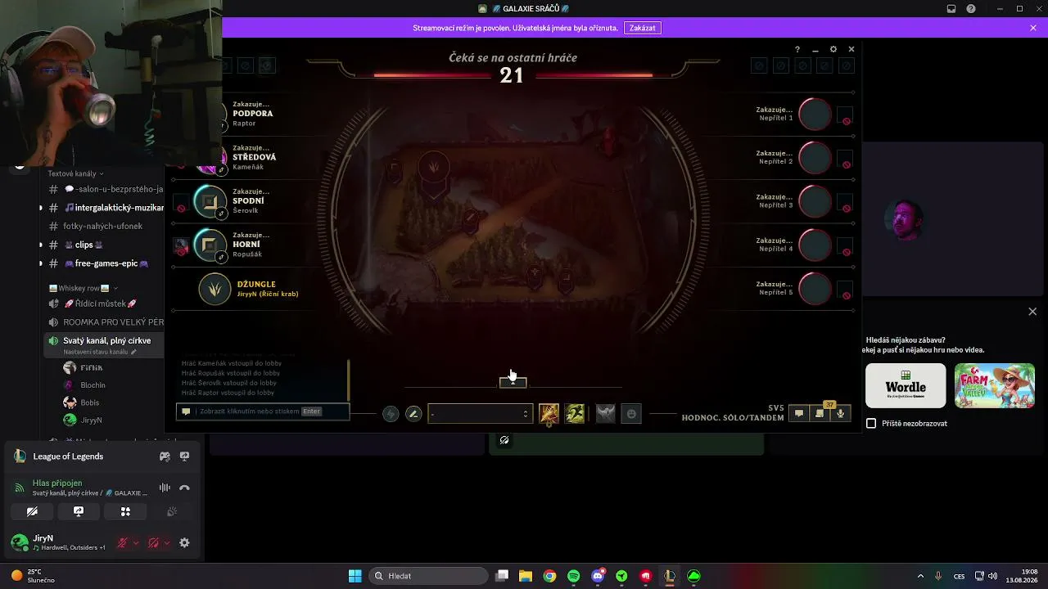Click the champion select chat input field
This screenshot has width=1048, height=589.
click(x=263, y=411)
